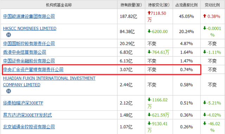Select holding amount 3.07亿
This screenshot has height=134, width=225.
click(x=126, y=69)
